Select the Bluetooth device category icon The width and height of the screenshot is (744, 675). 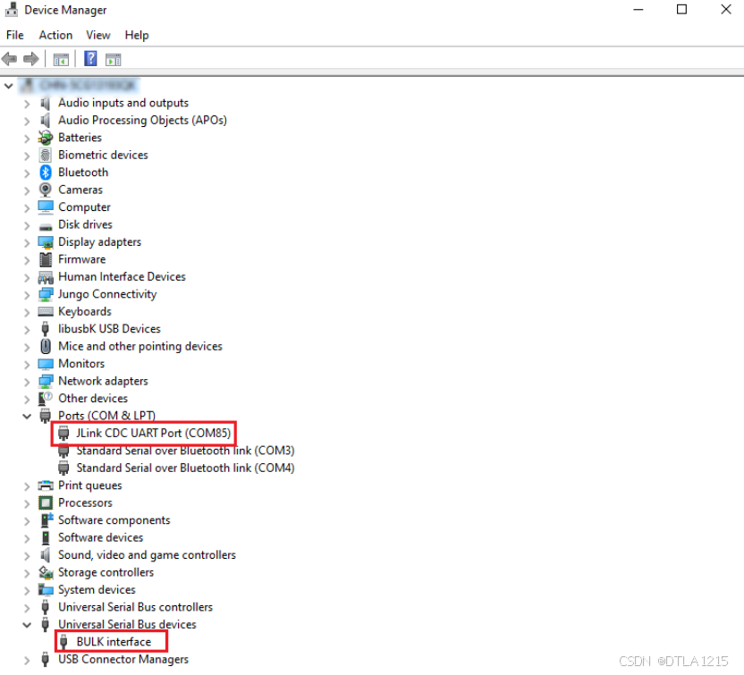pos(45,172)
